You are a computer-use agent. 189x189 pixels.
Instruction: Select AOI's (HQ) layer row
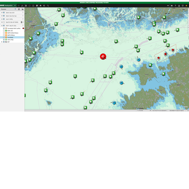pos(12,40)
